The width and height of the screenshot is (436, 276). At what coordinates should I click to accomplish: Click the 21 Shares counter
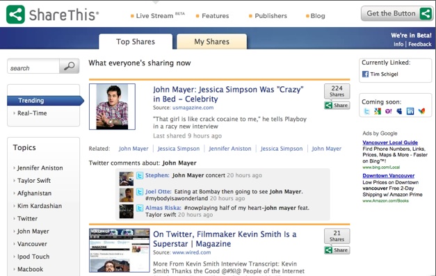point(337,236)
